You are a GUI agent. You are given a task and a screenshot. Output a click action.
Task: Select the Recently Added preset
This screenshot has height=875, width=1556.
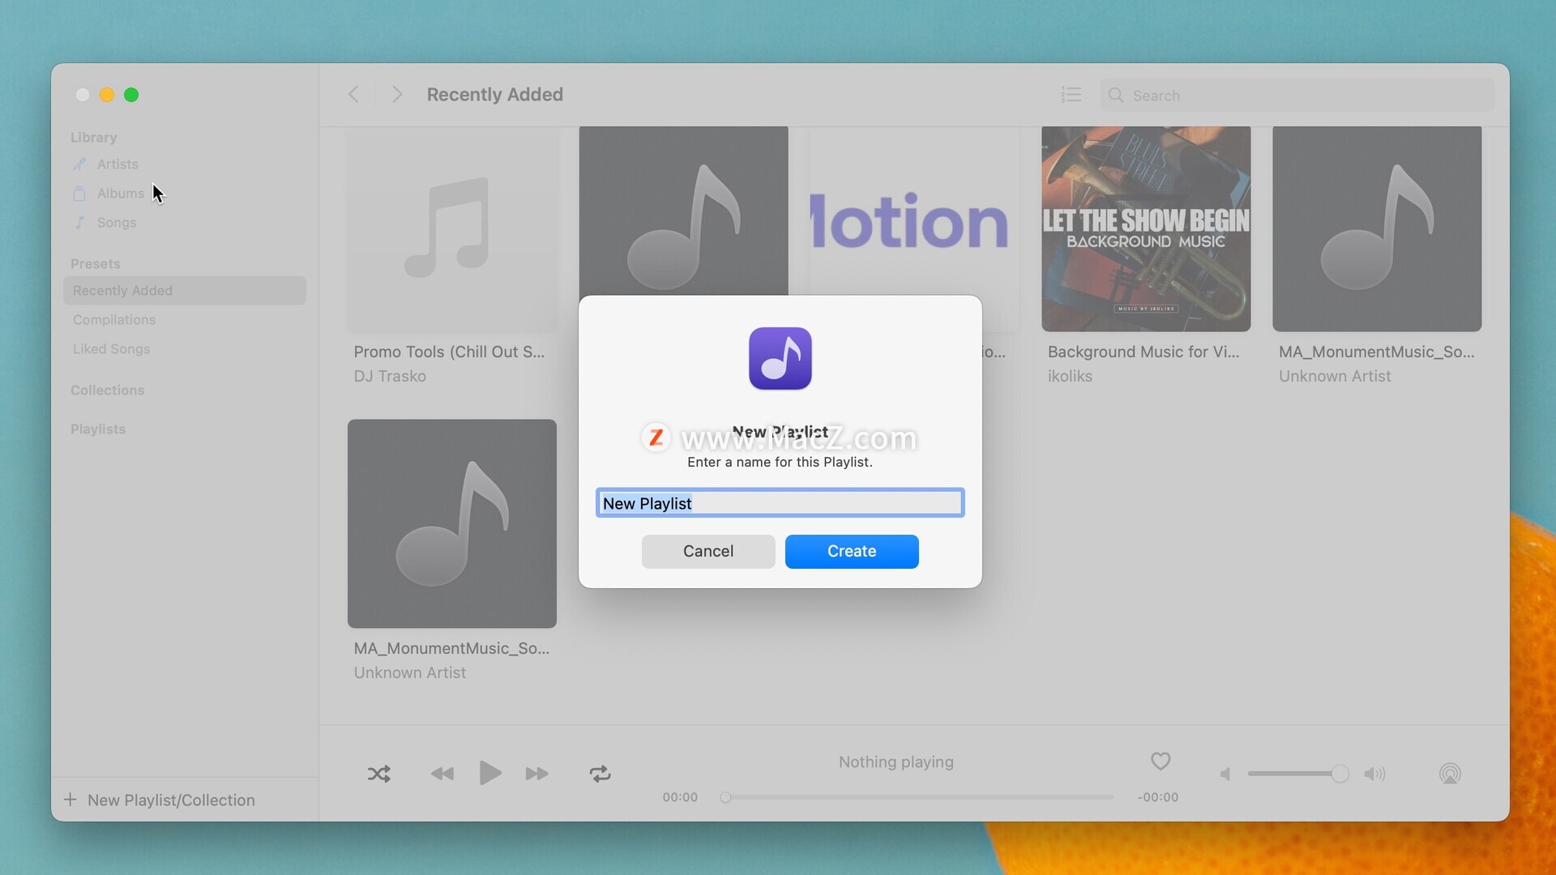185,290
